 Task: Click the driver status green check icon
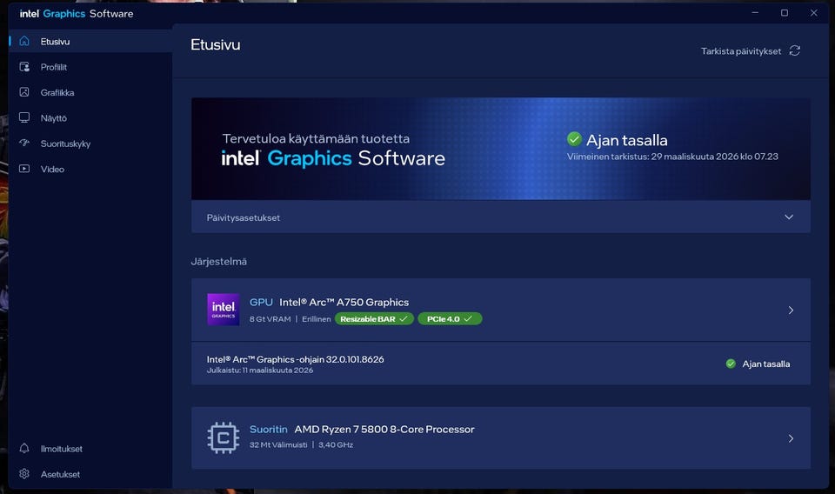731,364
